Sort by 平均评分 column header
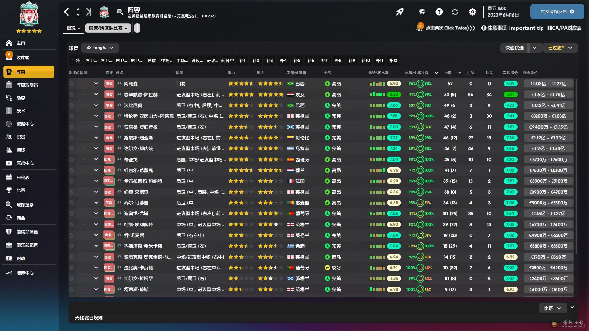 coord(510,73)
